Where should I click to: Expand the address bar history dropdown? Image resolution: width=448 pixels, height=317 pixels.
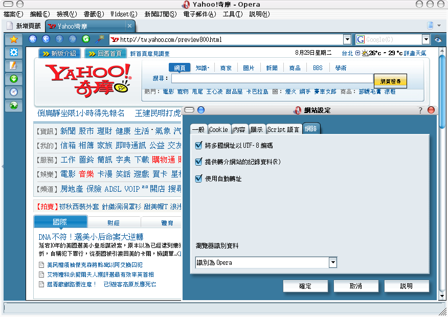(x=347, y=39)
